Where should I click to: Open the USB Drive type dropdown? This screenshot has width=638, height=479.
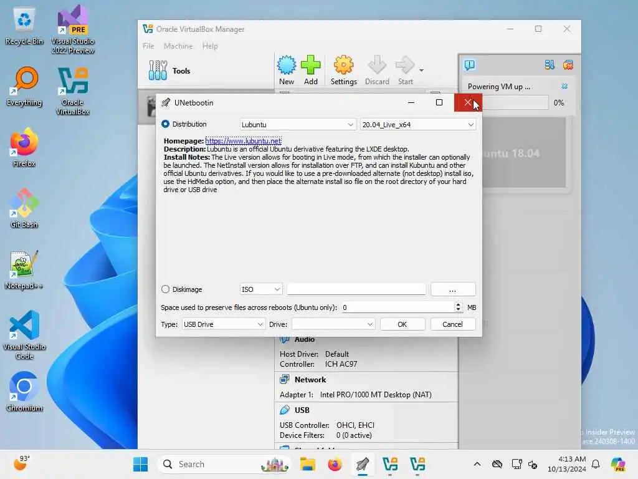(x=224, y=324)
